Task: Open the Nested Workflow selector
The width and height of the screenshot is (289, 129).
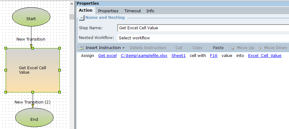Action: [203, 38]
